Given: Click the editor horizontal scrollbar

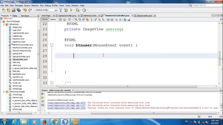Looking at the screenshot, I should click(x=128, y=86).
